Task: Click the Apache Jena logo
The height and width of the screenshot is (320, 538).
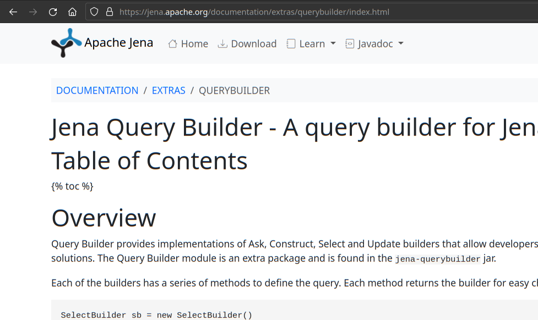Action: pyautogui.click(x=67, y=43)
